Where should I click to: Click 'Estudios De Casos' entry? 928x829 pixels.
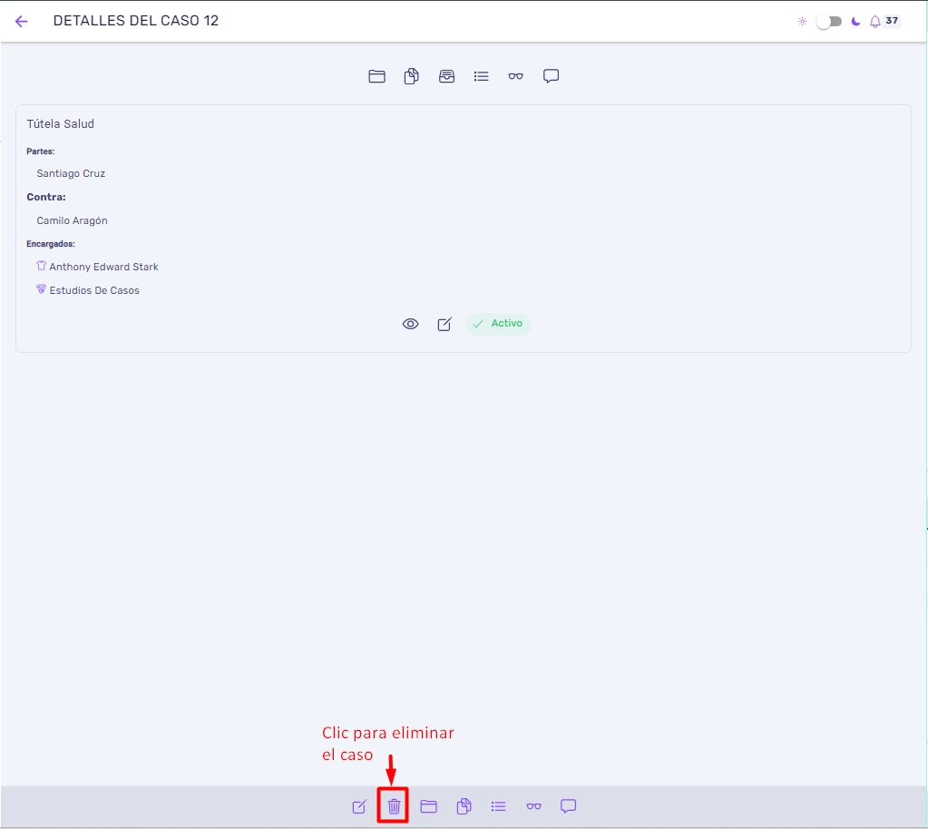pyautogui.click(x=94, y=290)
